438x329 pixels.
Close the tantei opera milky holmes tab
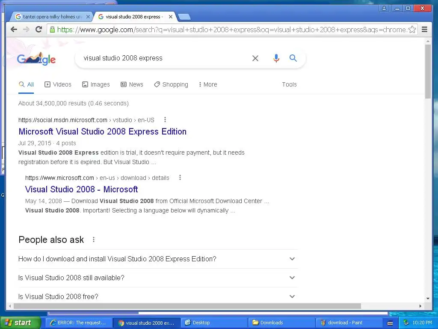pyautogui.click(x=88, y=17)
